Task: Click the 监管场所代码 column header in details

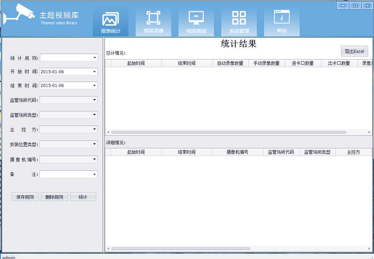Action: (x=281, y=152)
